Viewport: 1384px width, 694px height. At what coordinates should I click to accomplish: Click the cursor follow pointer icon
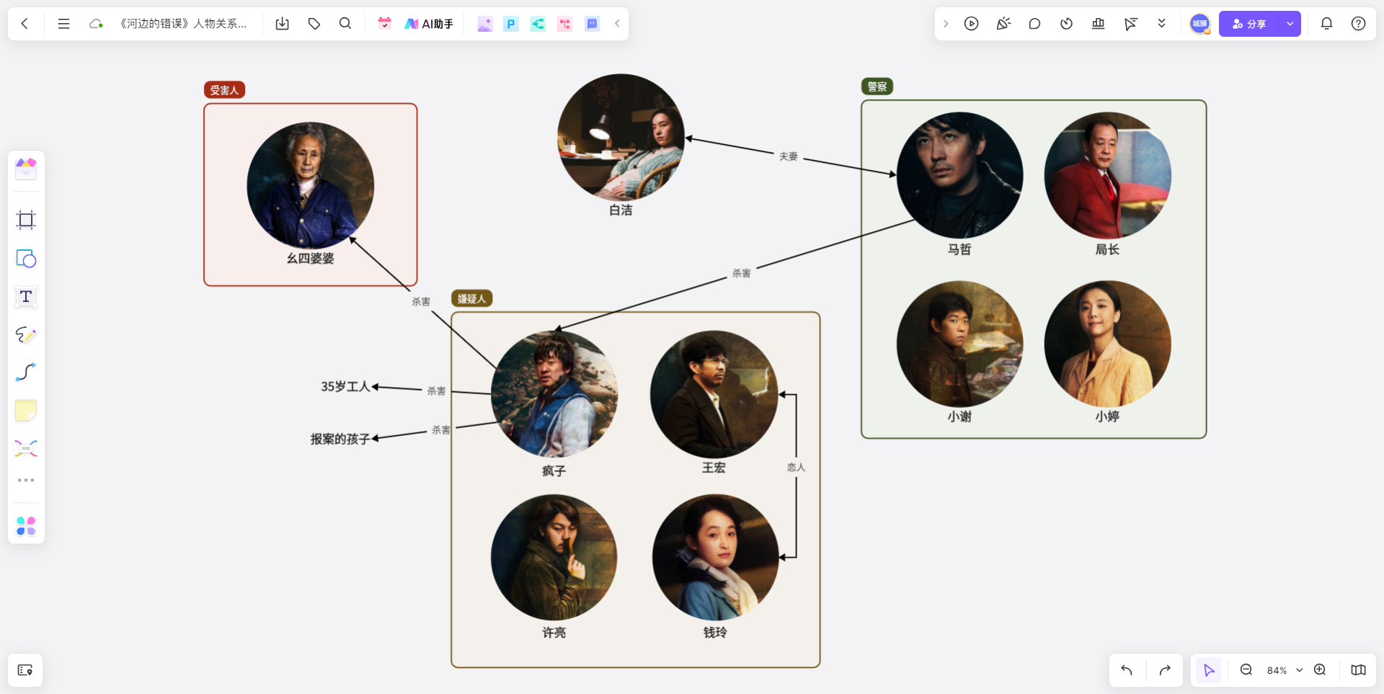1130,24
